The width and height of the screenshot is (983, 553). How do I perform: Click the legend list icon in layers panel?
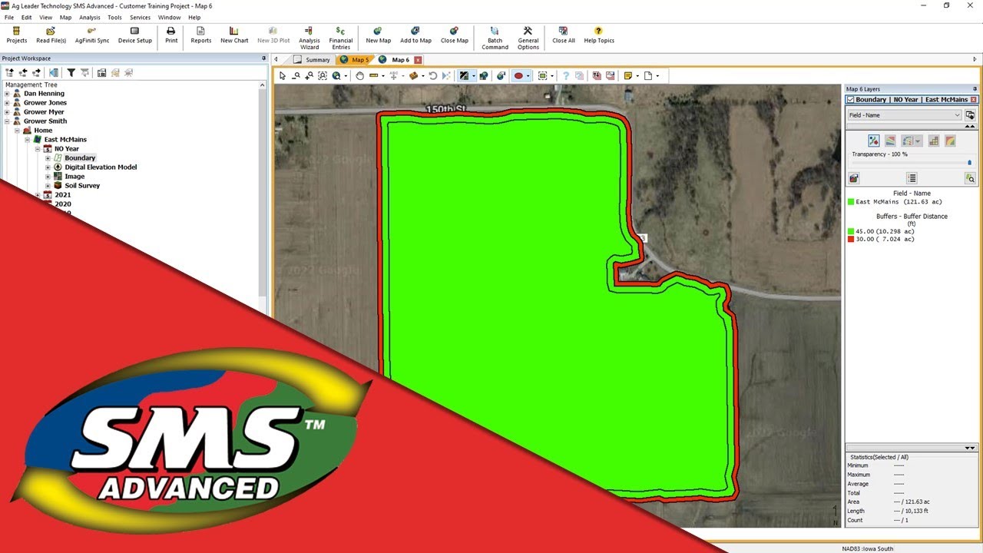click(912, 178)
